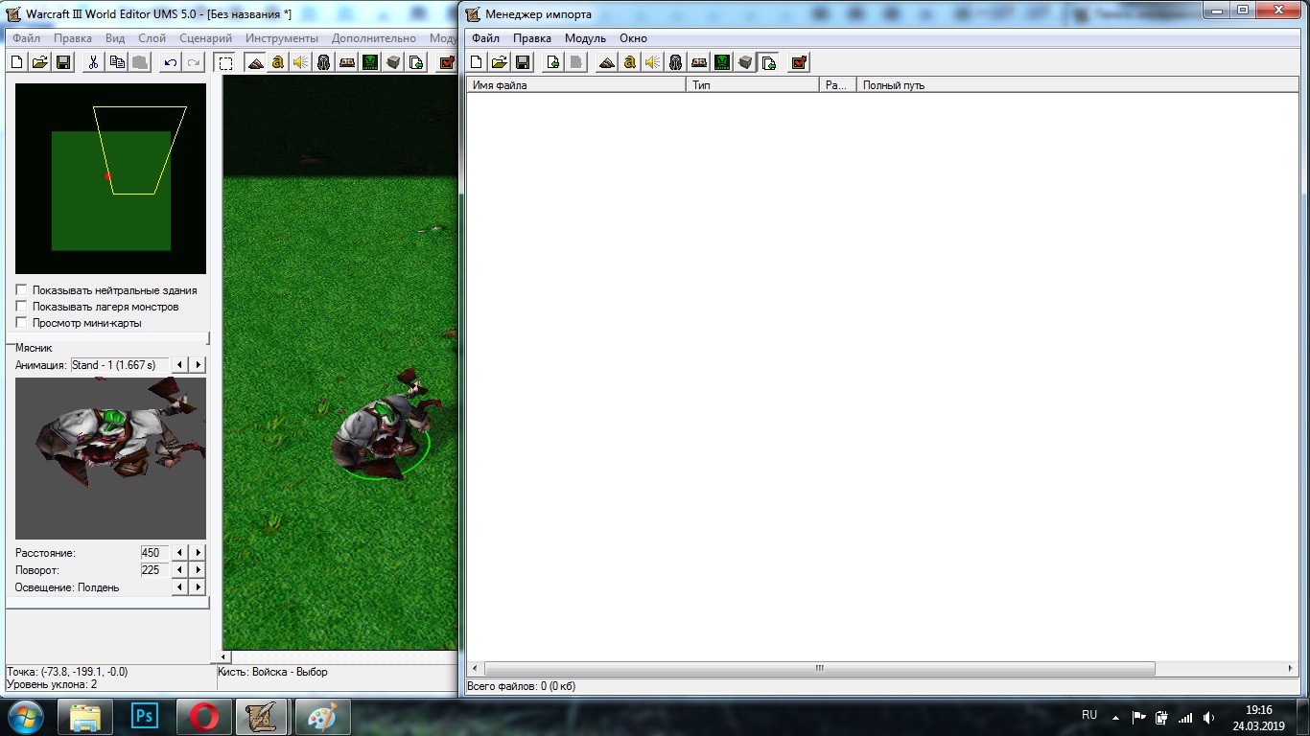1310x736 pixels.
Task: Open map icon in Import Manager toolbar
Action: (500, 62)
